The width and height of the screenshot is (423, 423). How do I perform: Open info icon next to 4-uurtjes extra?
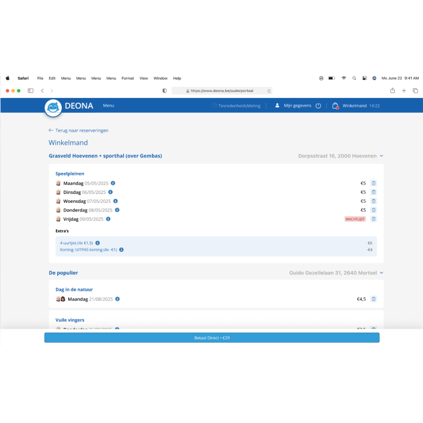[98, 243]
